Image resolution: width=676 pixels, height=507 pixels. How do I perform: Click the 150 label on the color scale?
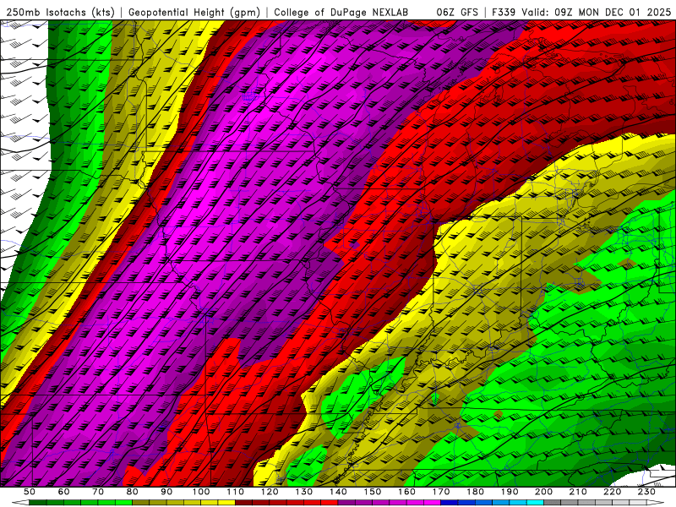tap(372, 492)
